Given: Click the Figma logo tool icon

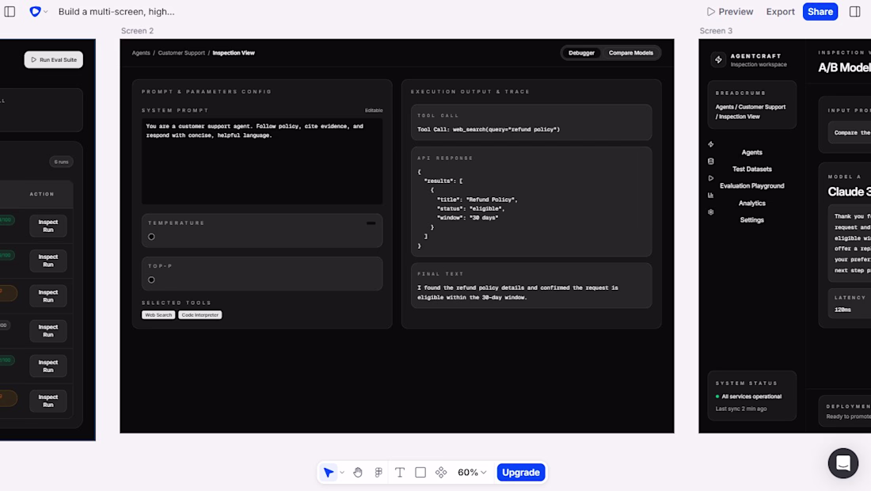Looking at the screenshot, I should (378, 472).
